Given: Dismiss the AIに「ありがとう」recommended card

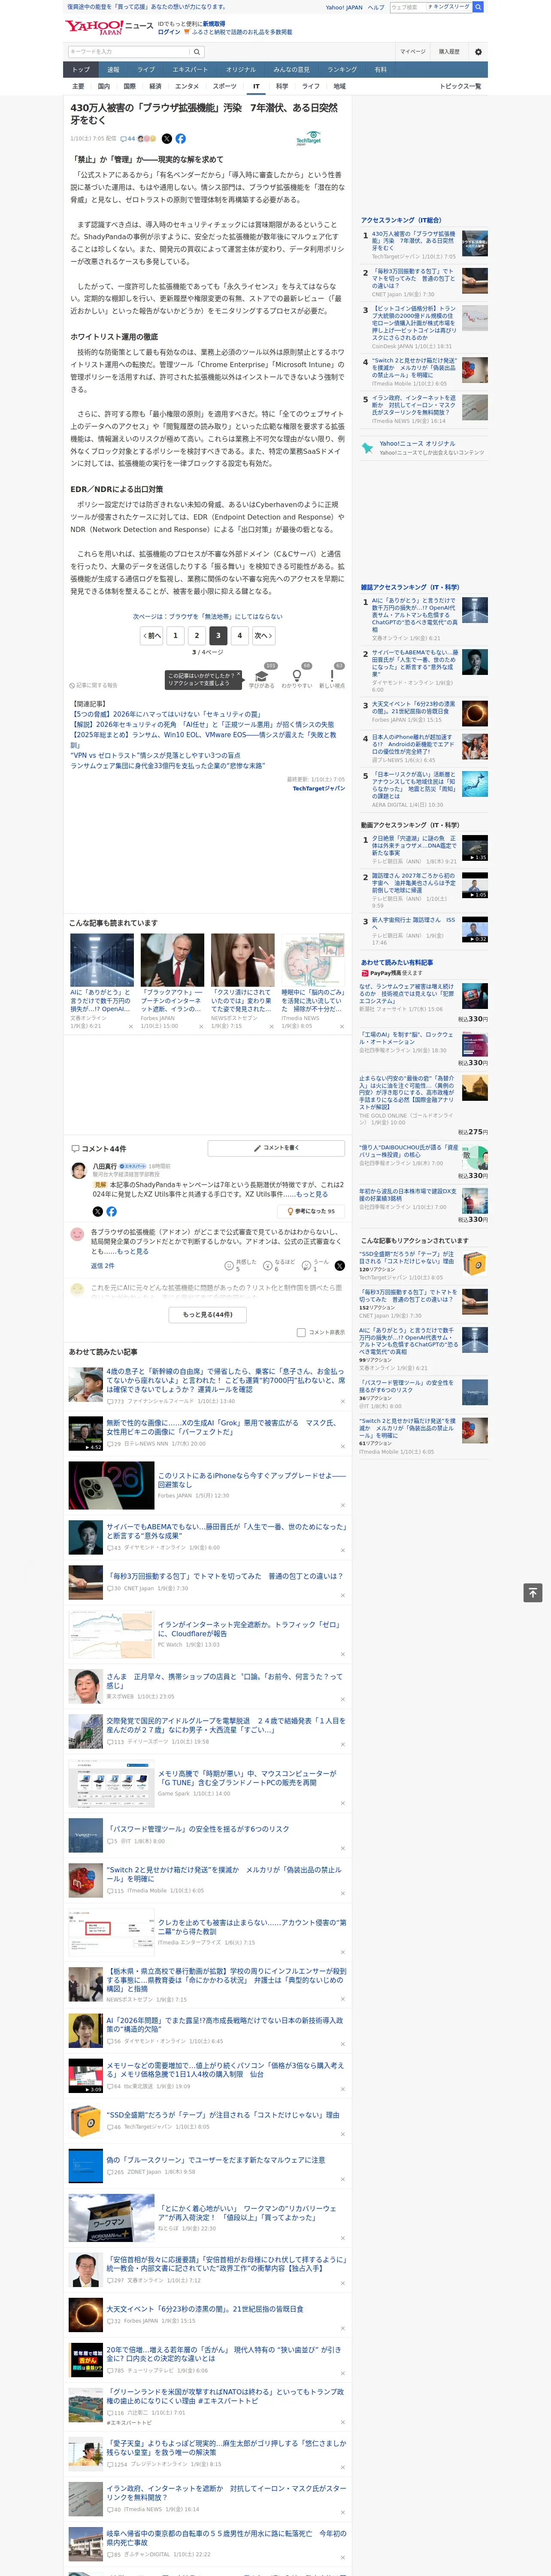Looking at the screenshot, I should tap(130, 1026).
